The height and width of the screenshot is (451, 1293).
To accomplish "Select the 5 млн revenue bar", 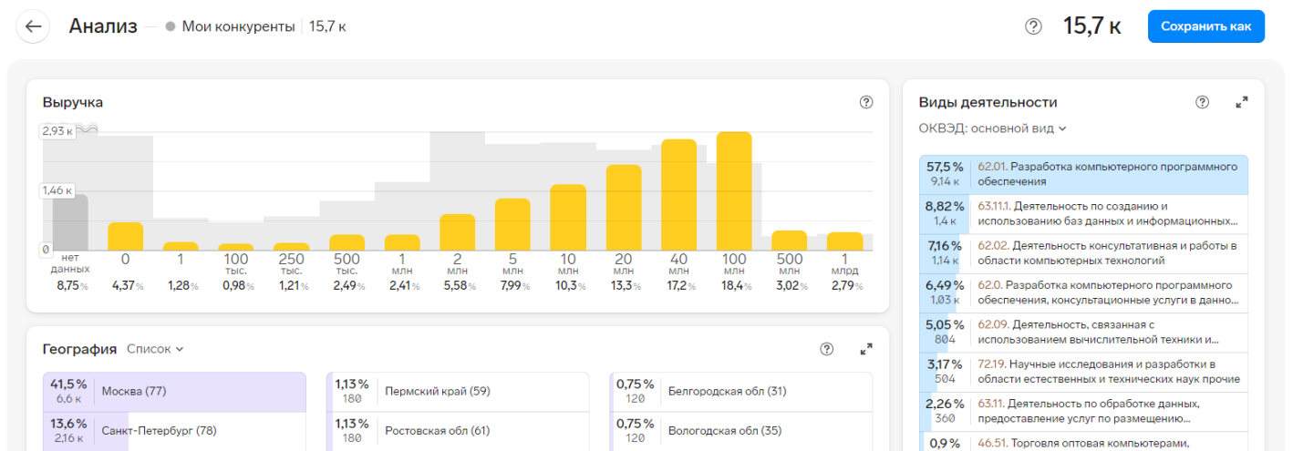I will [x=512, y=225].
